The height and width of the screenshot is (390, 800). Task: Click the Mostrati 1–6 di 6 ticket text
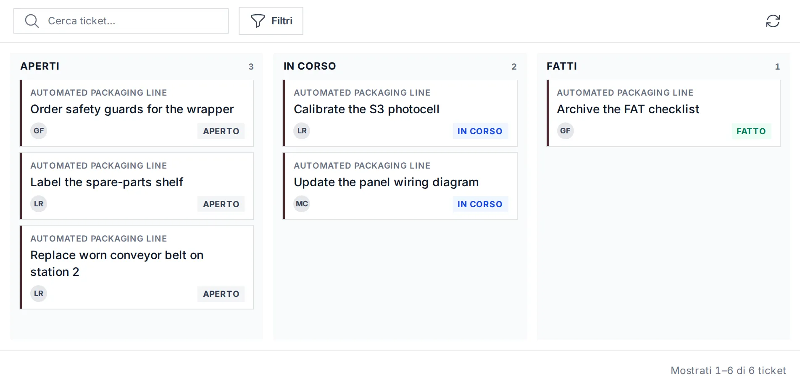click(x=728, y=371)
